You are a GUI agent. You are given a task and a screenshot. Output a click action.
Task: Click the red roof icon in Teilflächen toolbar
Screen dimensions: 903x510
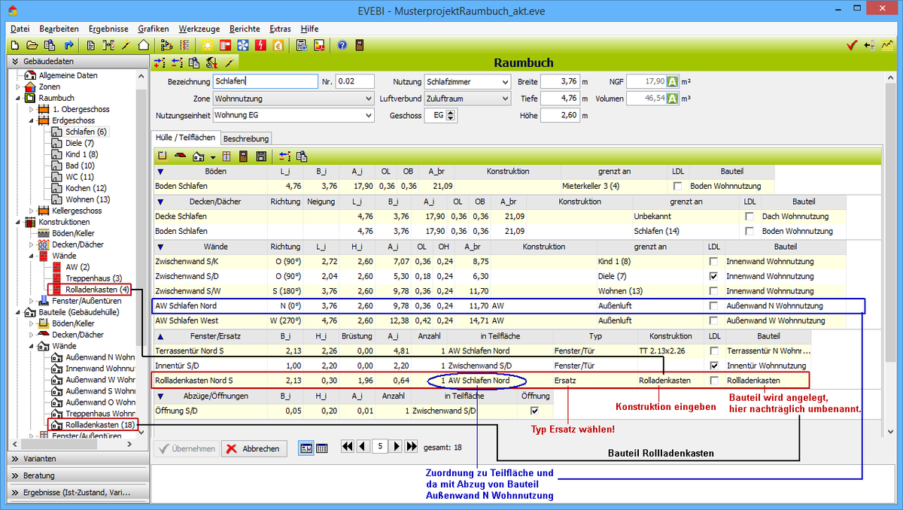point(179,156)
